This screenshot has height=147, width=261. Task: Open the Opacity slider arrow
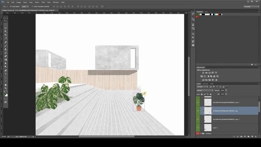(x=226, y=90)
